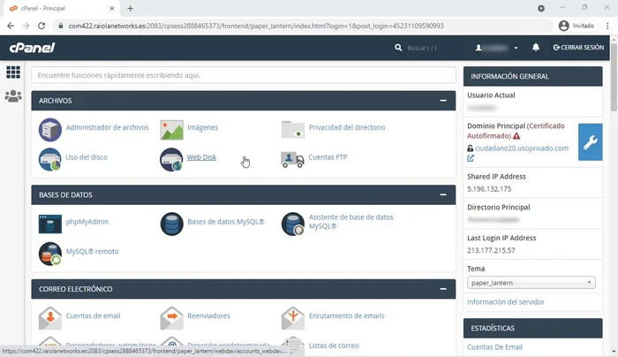The image size is (618, 357).
Task: Open ciudadano20.usoprivado.com domain link
Action: tap(522, 148)
